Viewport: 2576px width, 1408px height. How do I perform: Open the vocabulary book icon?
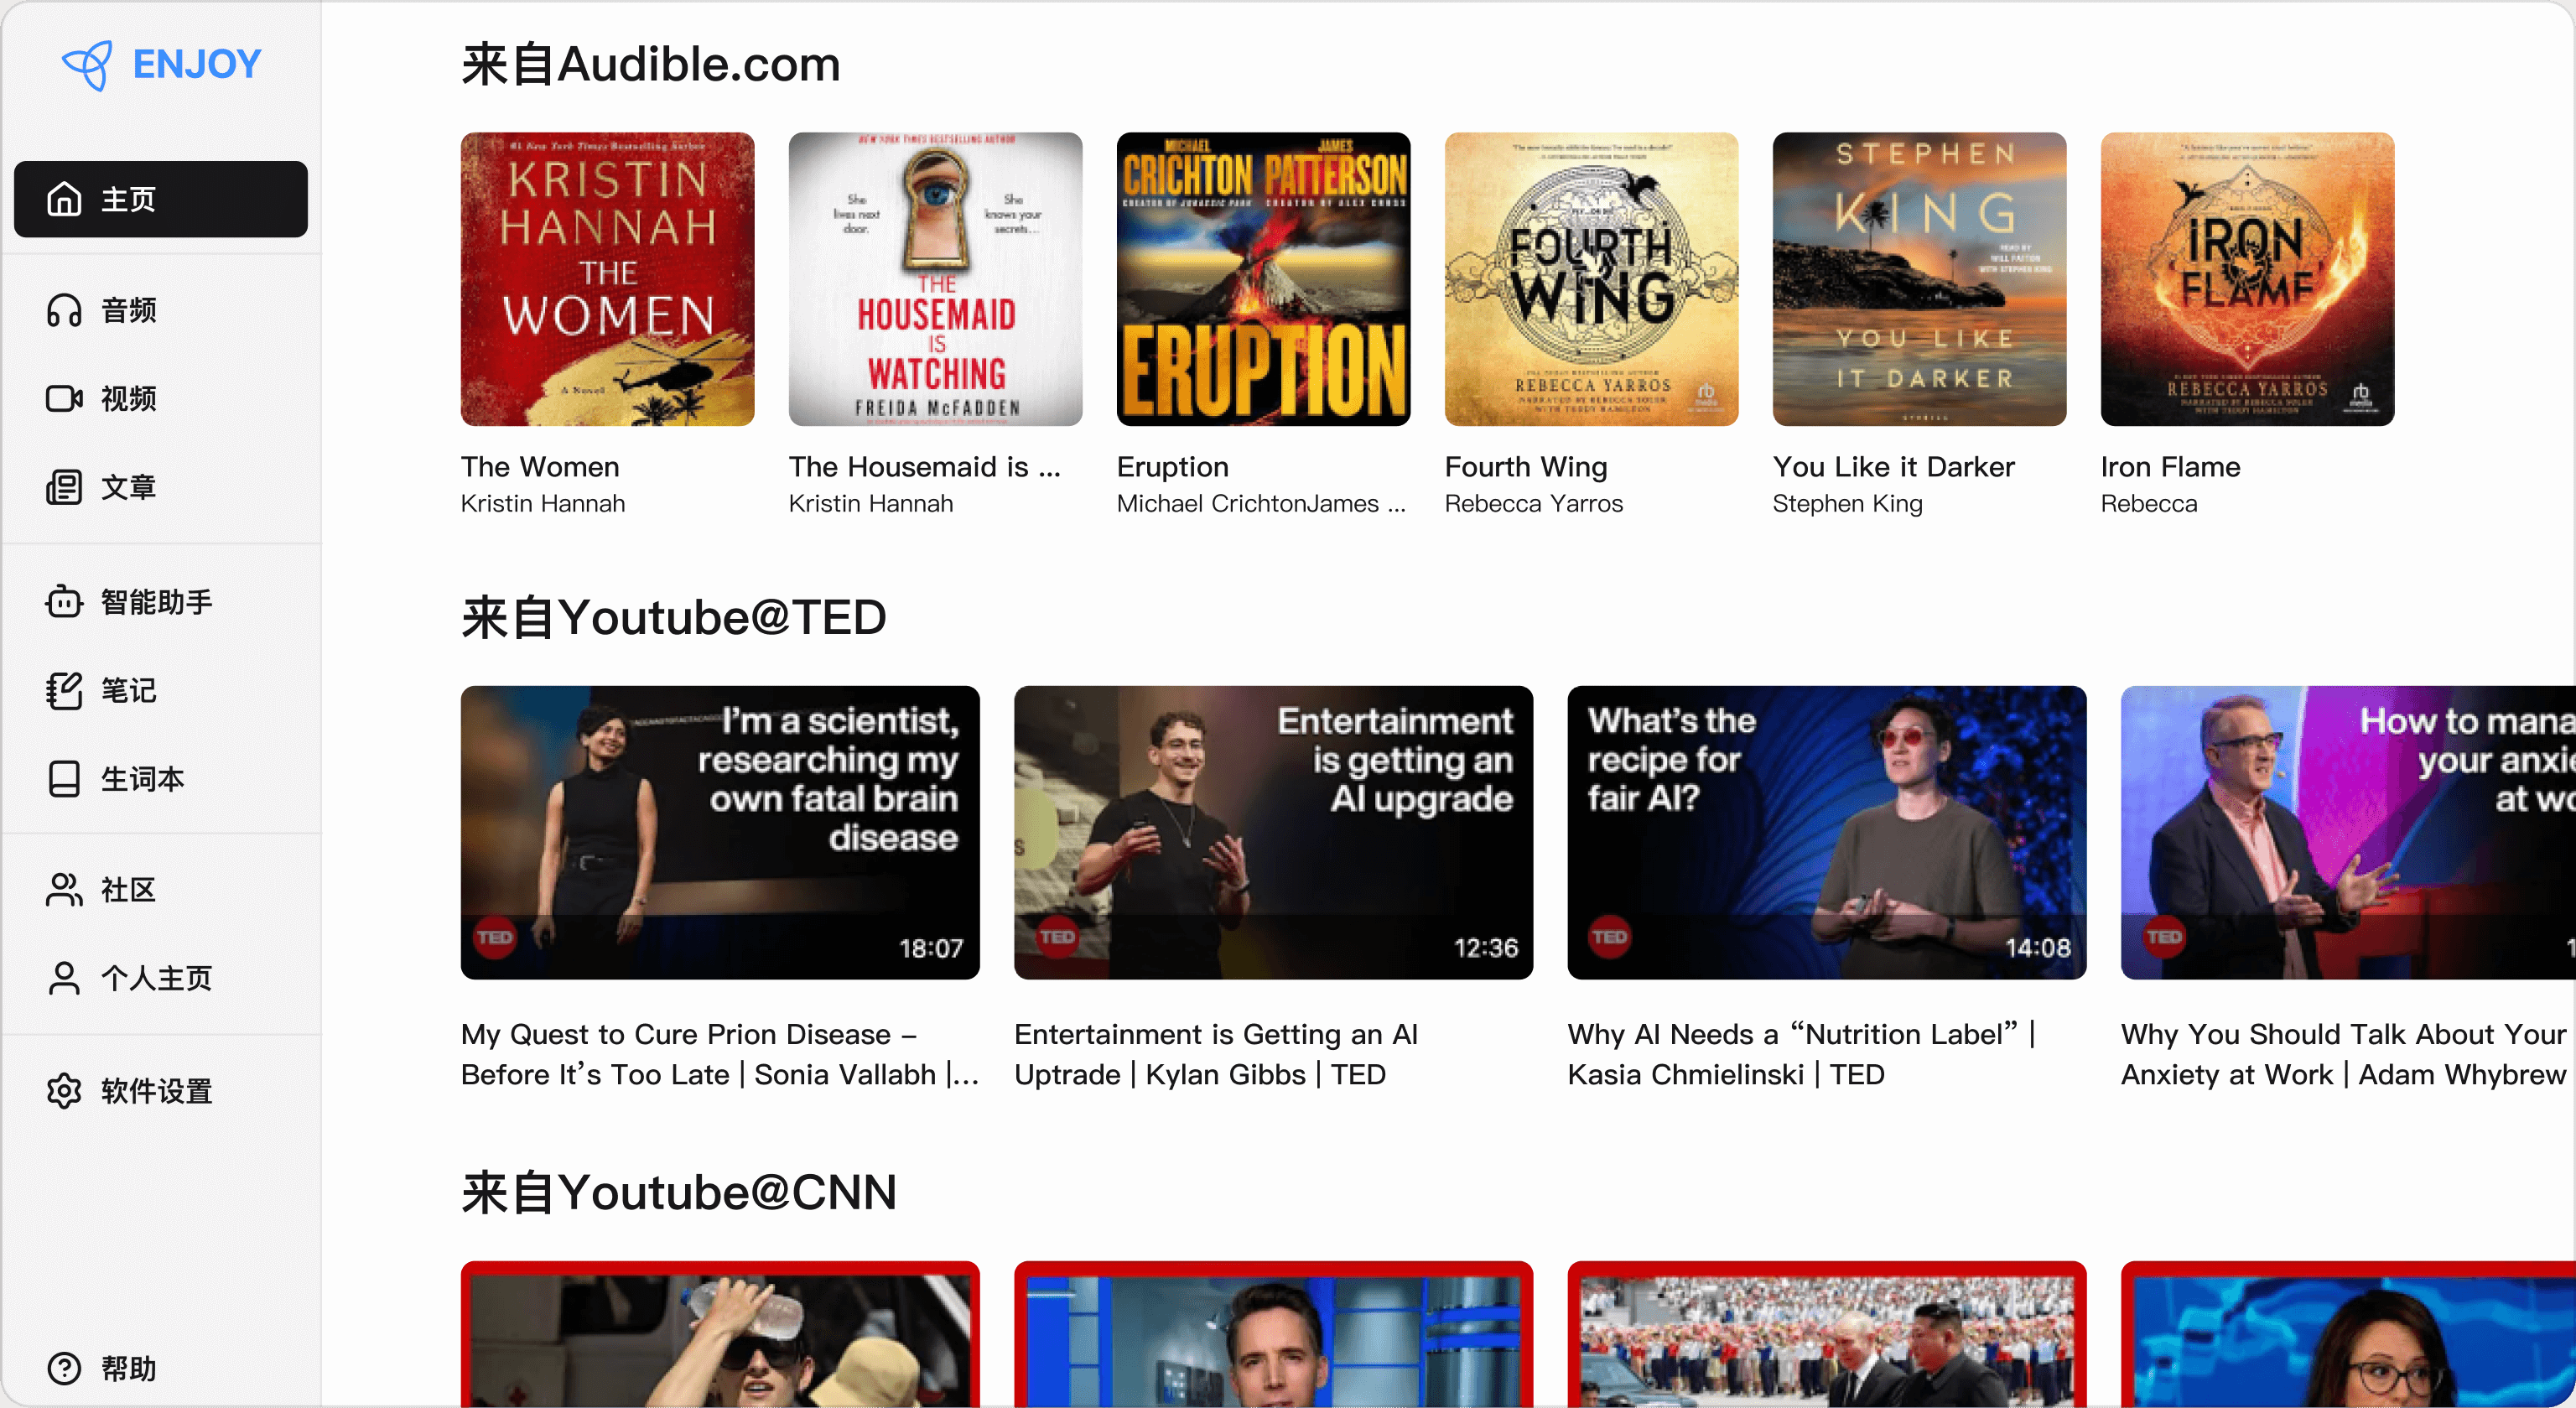(x=64, y=778)
